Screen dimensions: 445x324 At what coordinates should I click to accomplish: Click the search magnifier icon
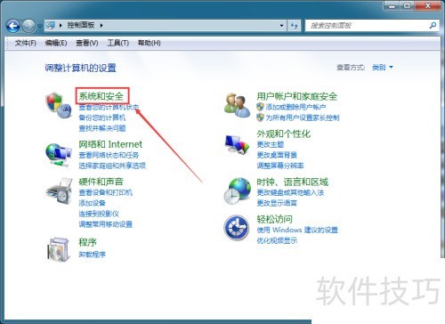pos(433,26)
